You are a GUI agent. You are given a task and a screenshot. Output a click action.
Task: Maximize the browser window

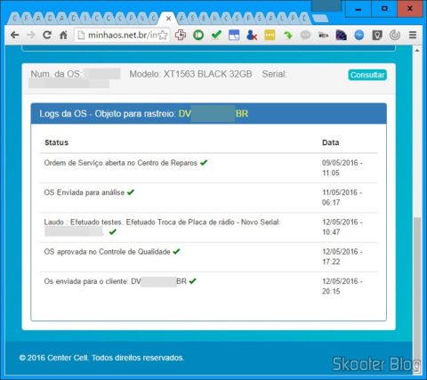[x=384, y=9]
